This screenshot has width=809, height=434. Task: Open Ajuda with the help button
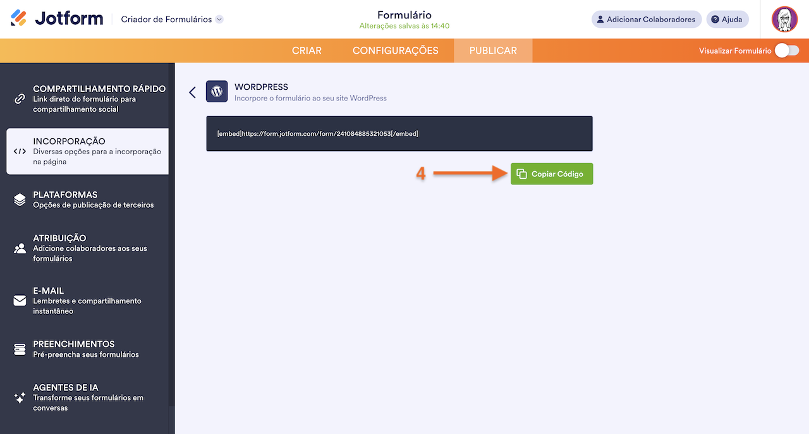click(727, 19)
